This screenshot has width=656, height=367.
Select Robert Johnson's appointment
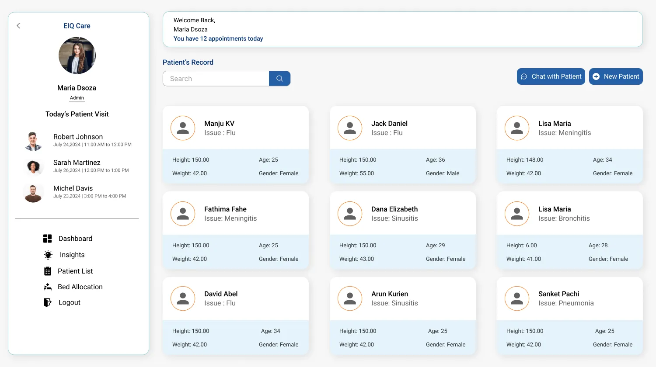point(78,140)
